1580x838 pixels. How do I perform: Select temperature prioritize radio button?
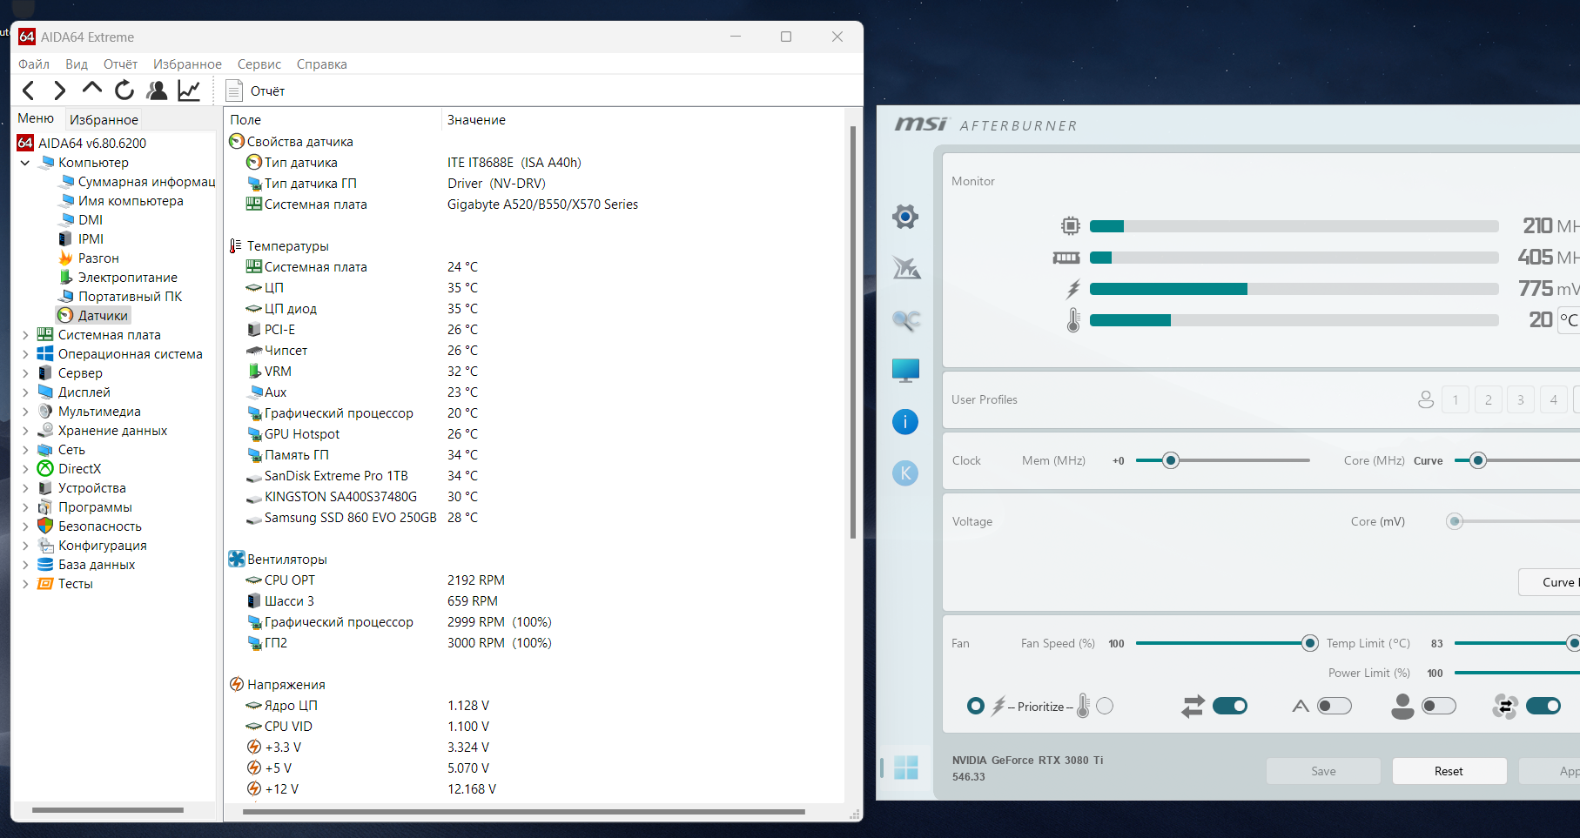pyautogui.click(x=1105, y=706)
